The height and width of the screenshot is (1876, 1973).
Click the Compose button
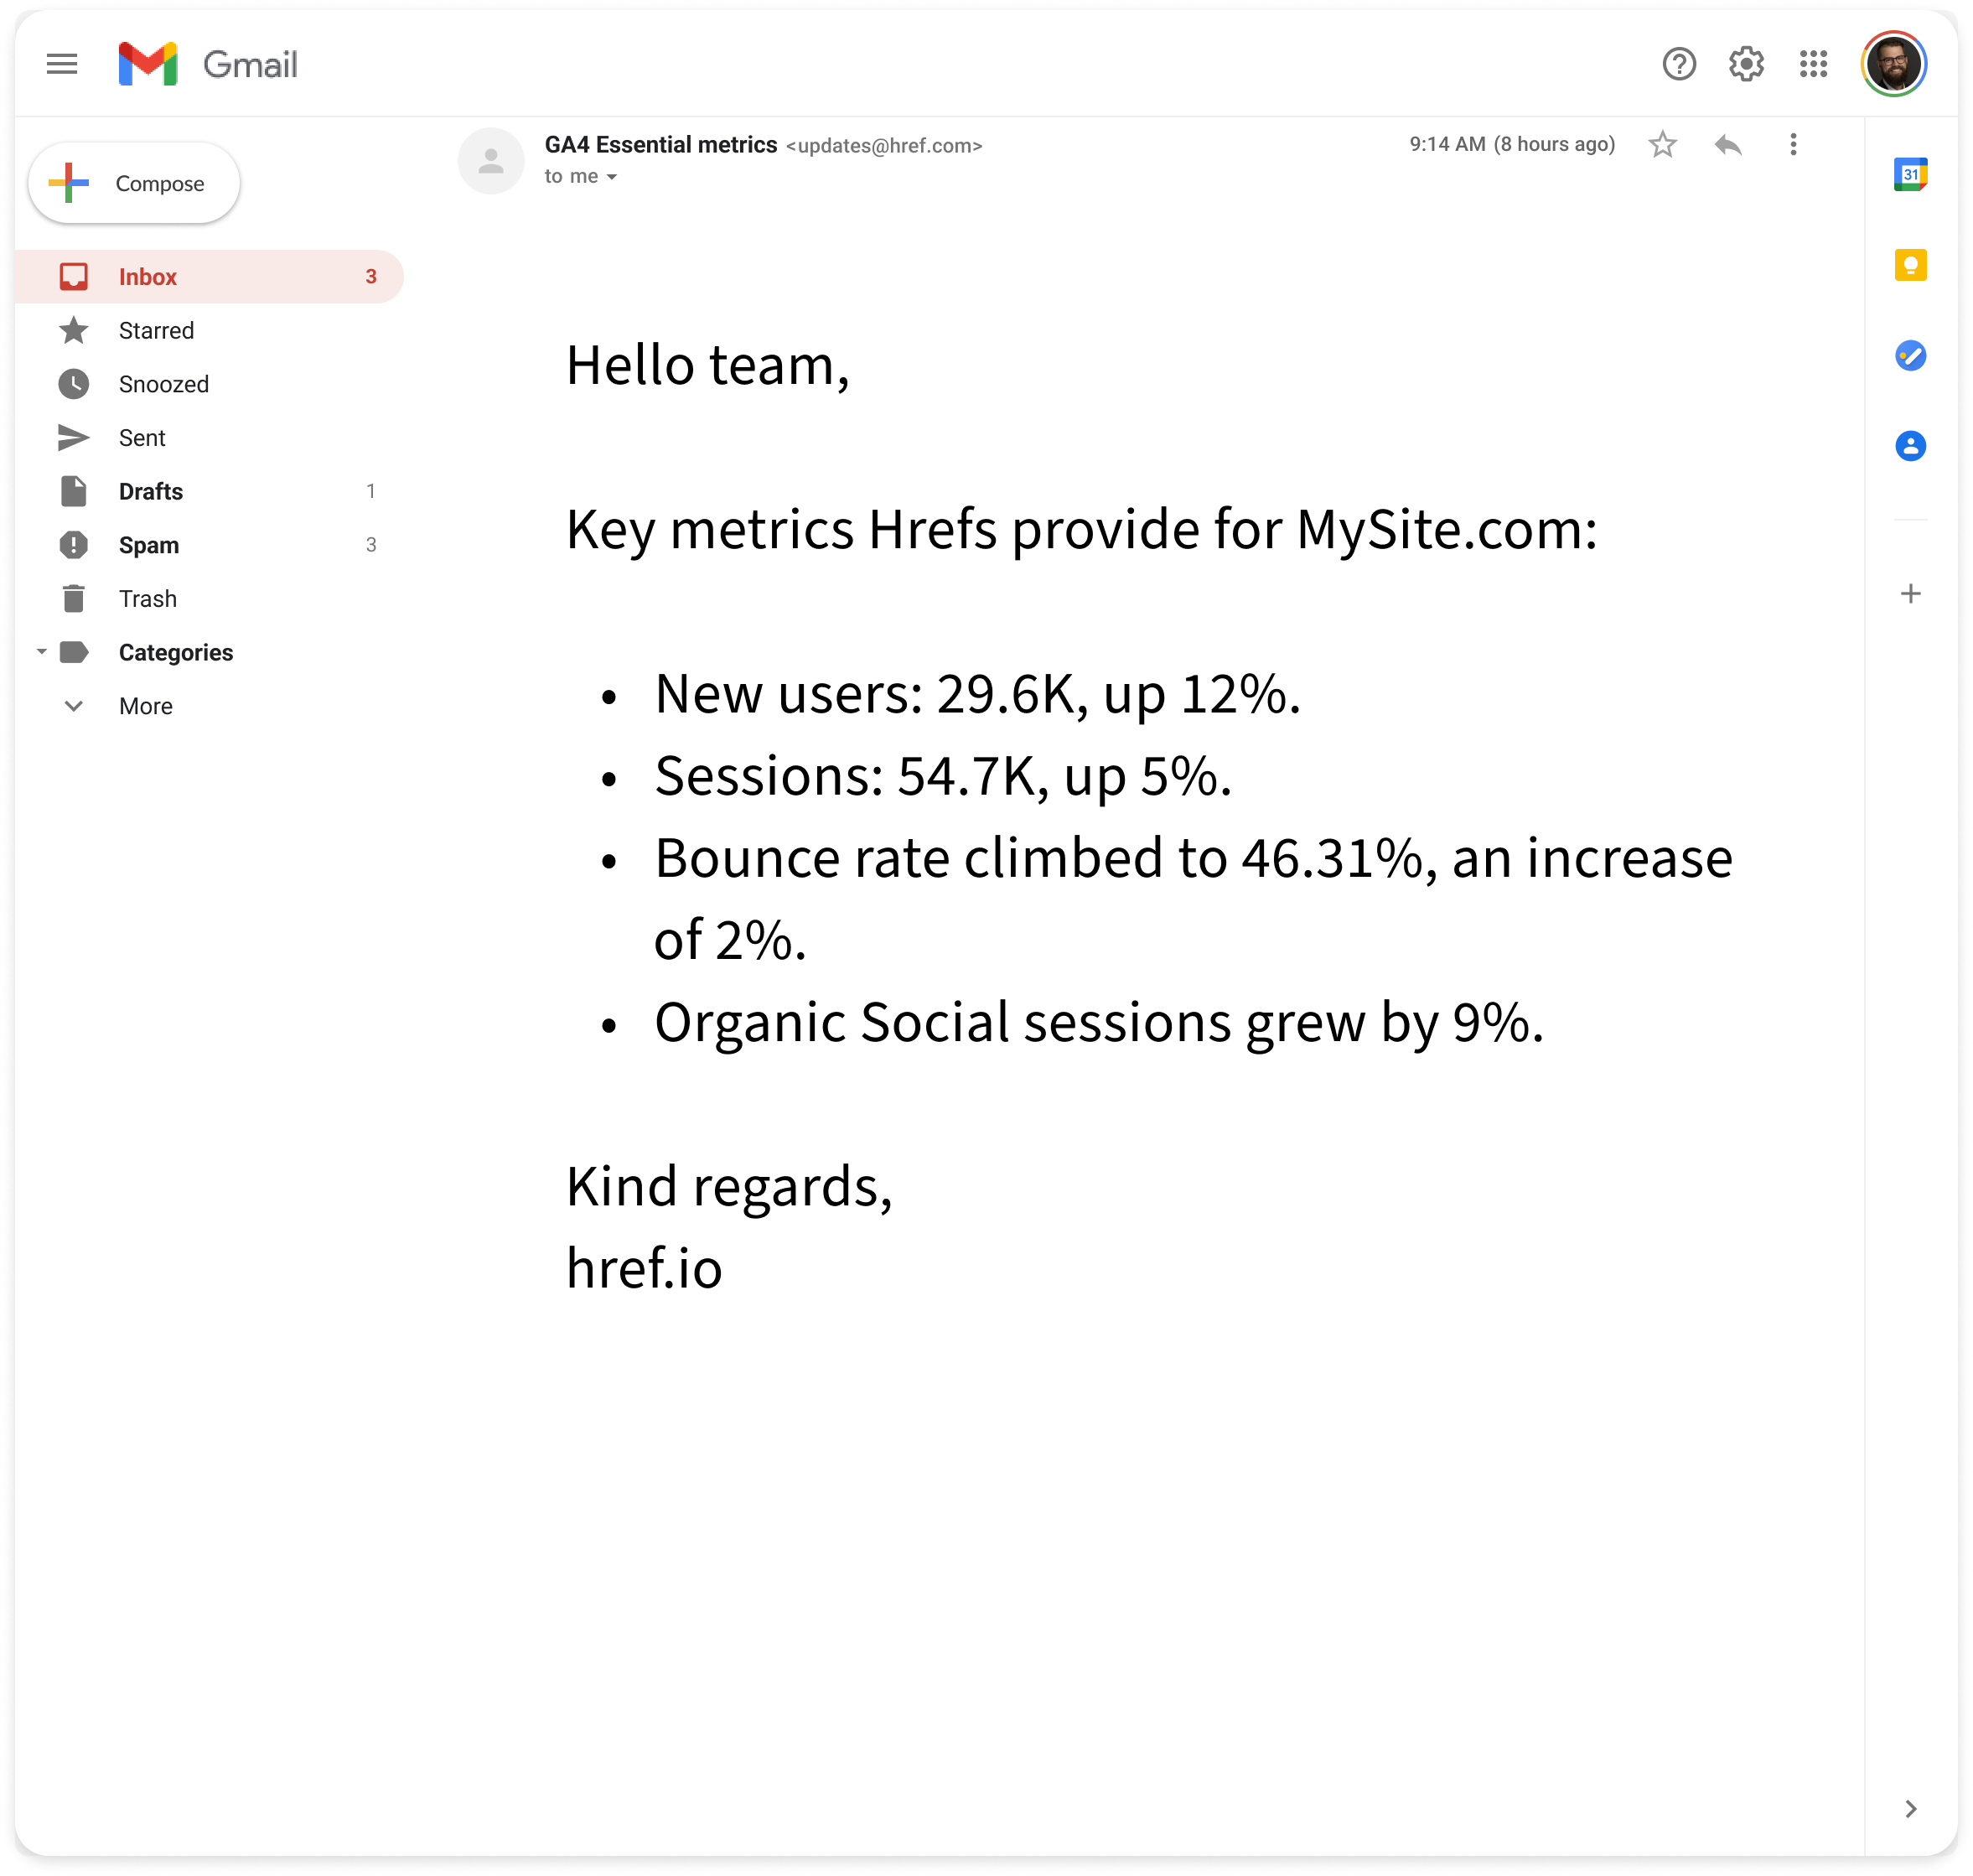click(134, 183)
